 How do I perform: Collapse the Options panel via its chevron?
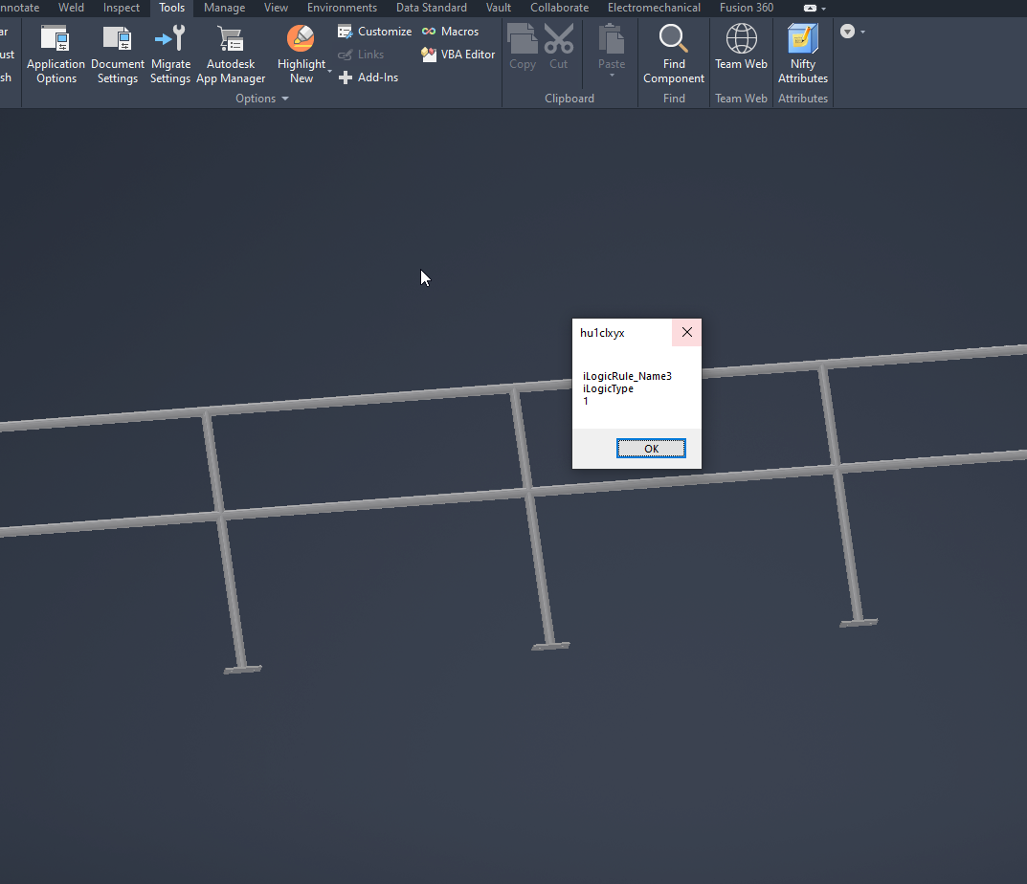pyautogui.click(x=284, y=98)
